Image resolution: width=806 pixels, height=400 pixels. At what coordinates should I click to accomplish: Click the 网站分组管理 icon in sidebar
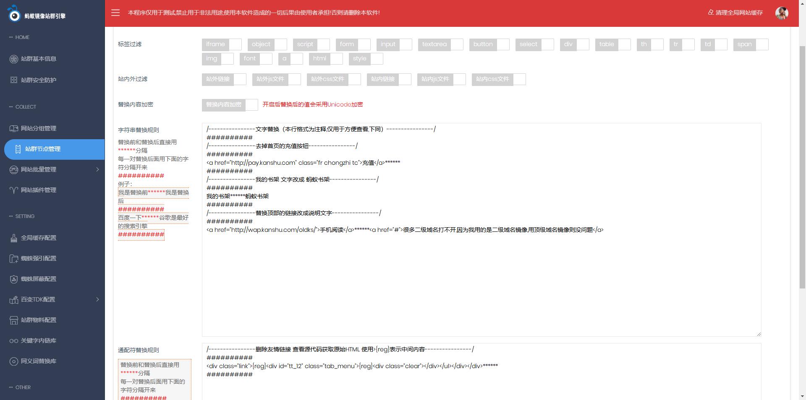(14, 129)
